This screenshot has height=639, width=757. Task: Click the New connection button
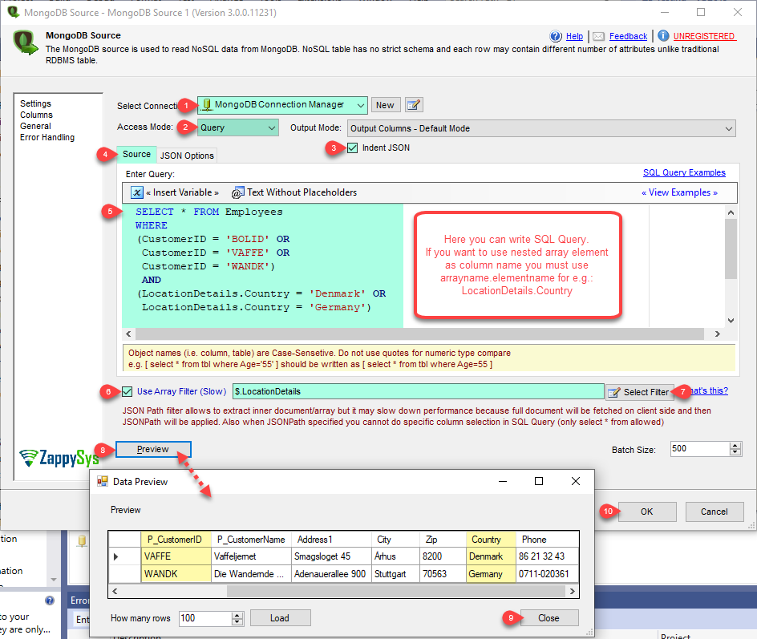(385, 105)
